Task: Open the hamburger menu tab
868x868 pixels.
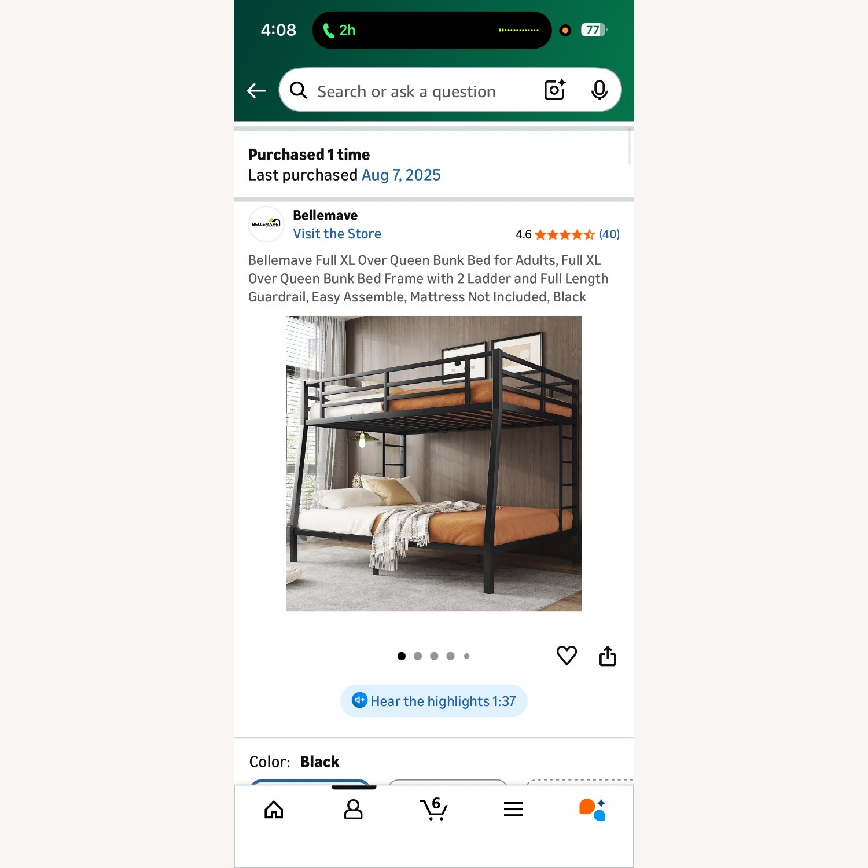Action: (x=513, y=810)
